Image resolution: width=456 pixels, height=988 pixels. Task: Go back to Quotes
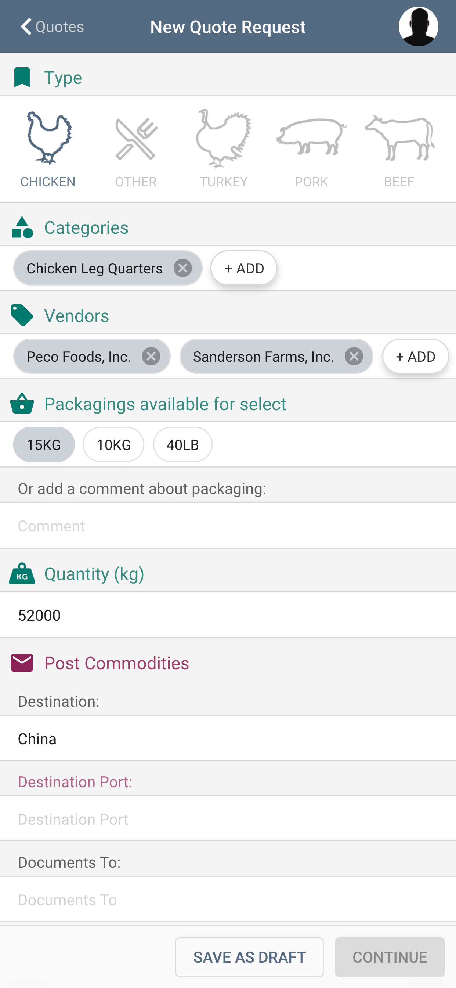(52, 26)
